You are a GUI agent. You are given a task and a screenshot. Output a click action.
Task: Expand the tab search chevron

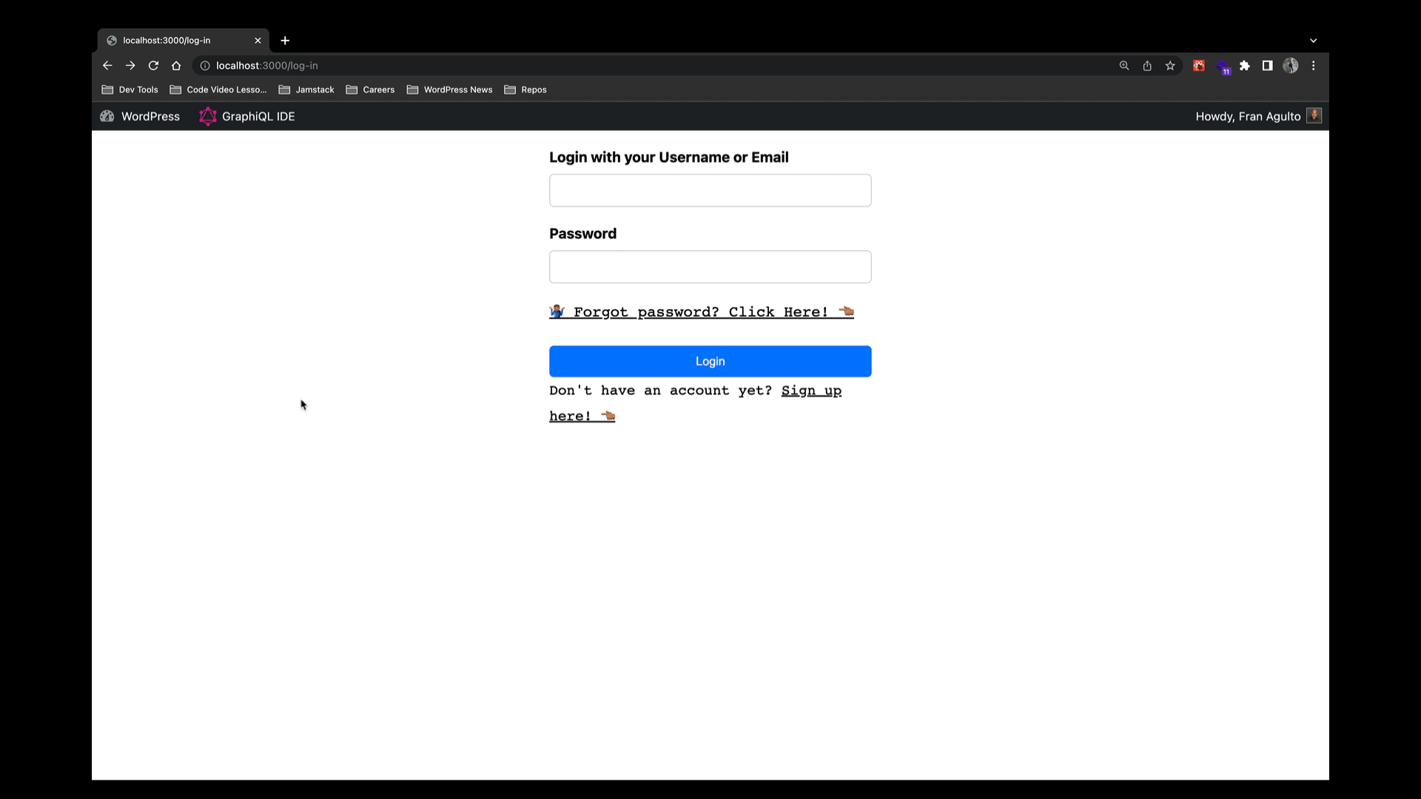click(x=1314, y=41)
